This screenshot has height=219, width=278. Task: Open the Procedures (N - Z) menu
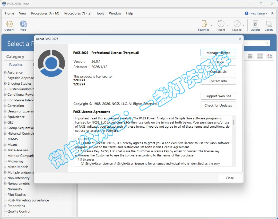point(78,13)
